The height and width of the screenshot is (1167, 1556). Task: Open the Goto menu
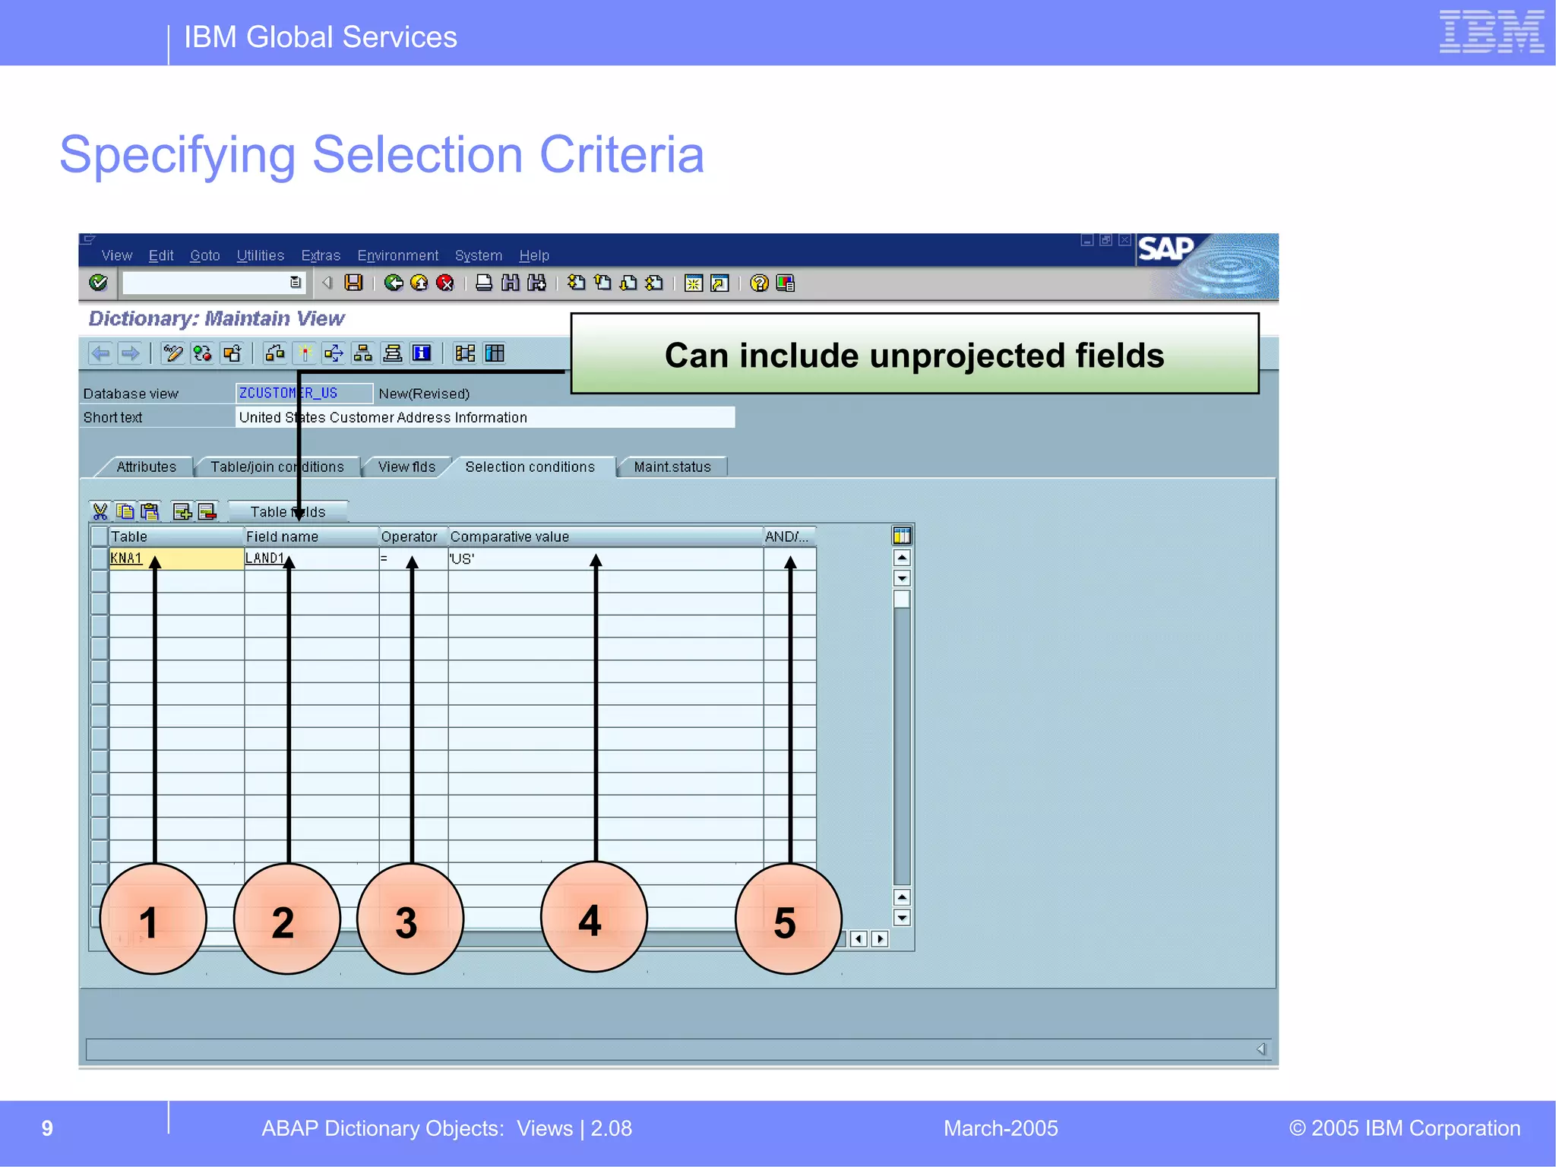click(x=205, y=256)
